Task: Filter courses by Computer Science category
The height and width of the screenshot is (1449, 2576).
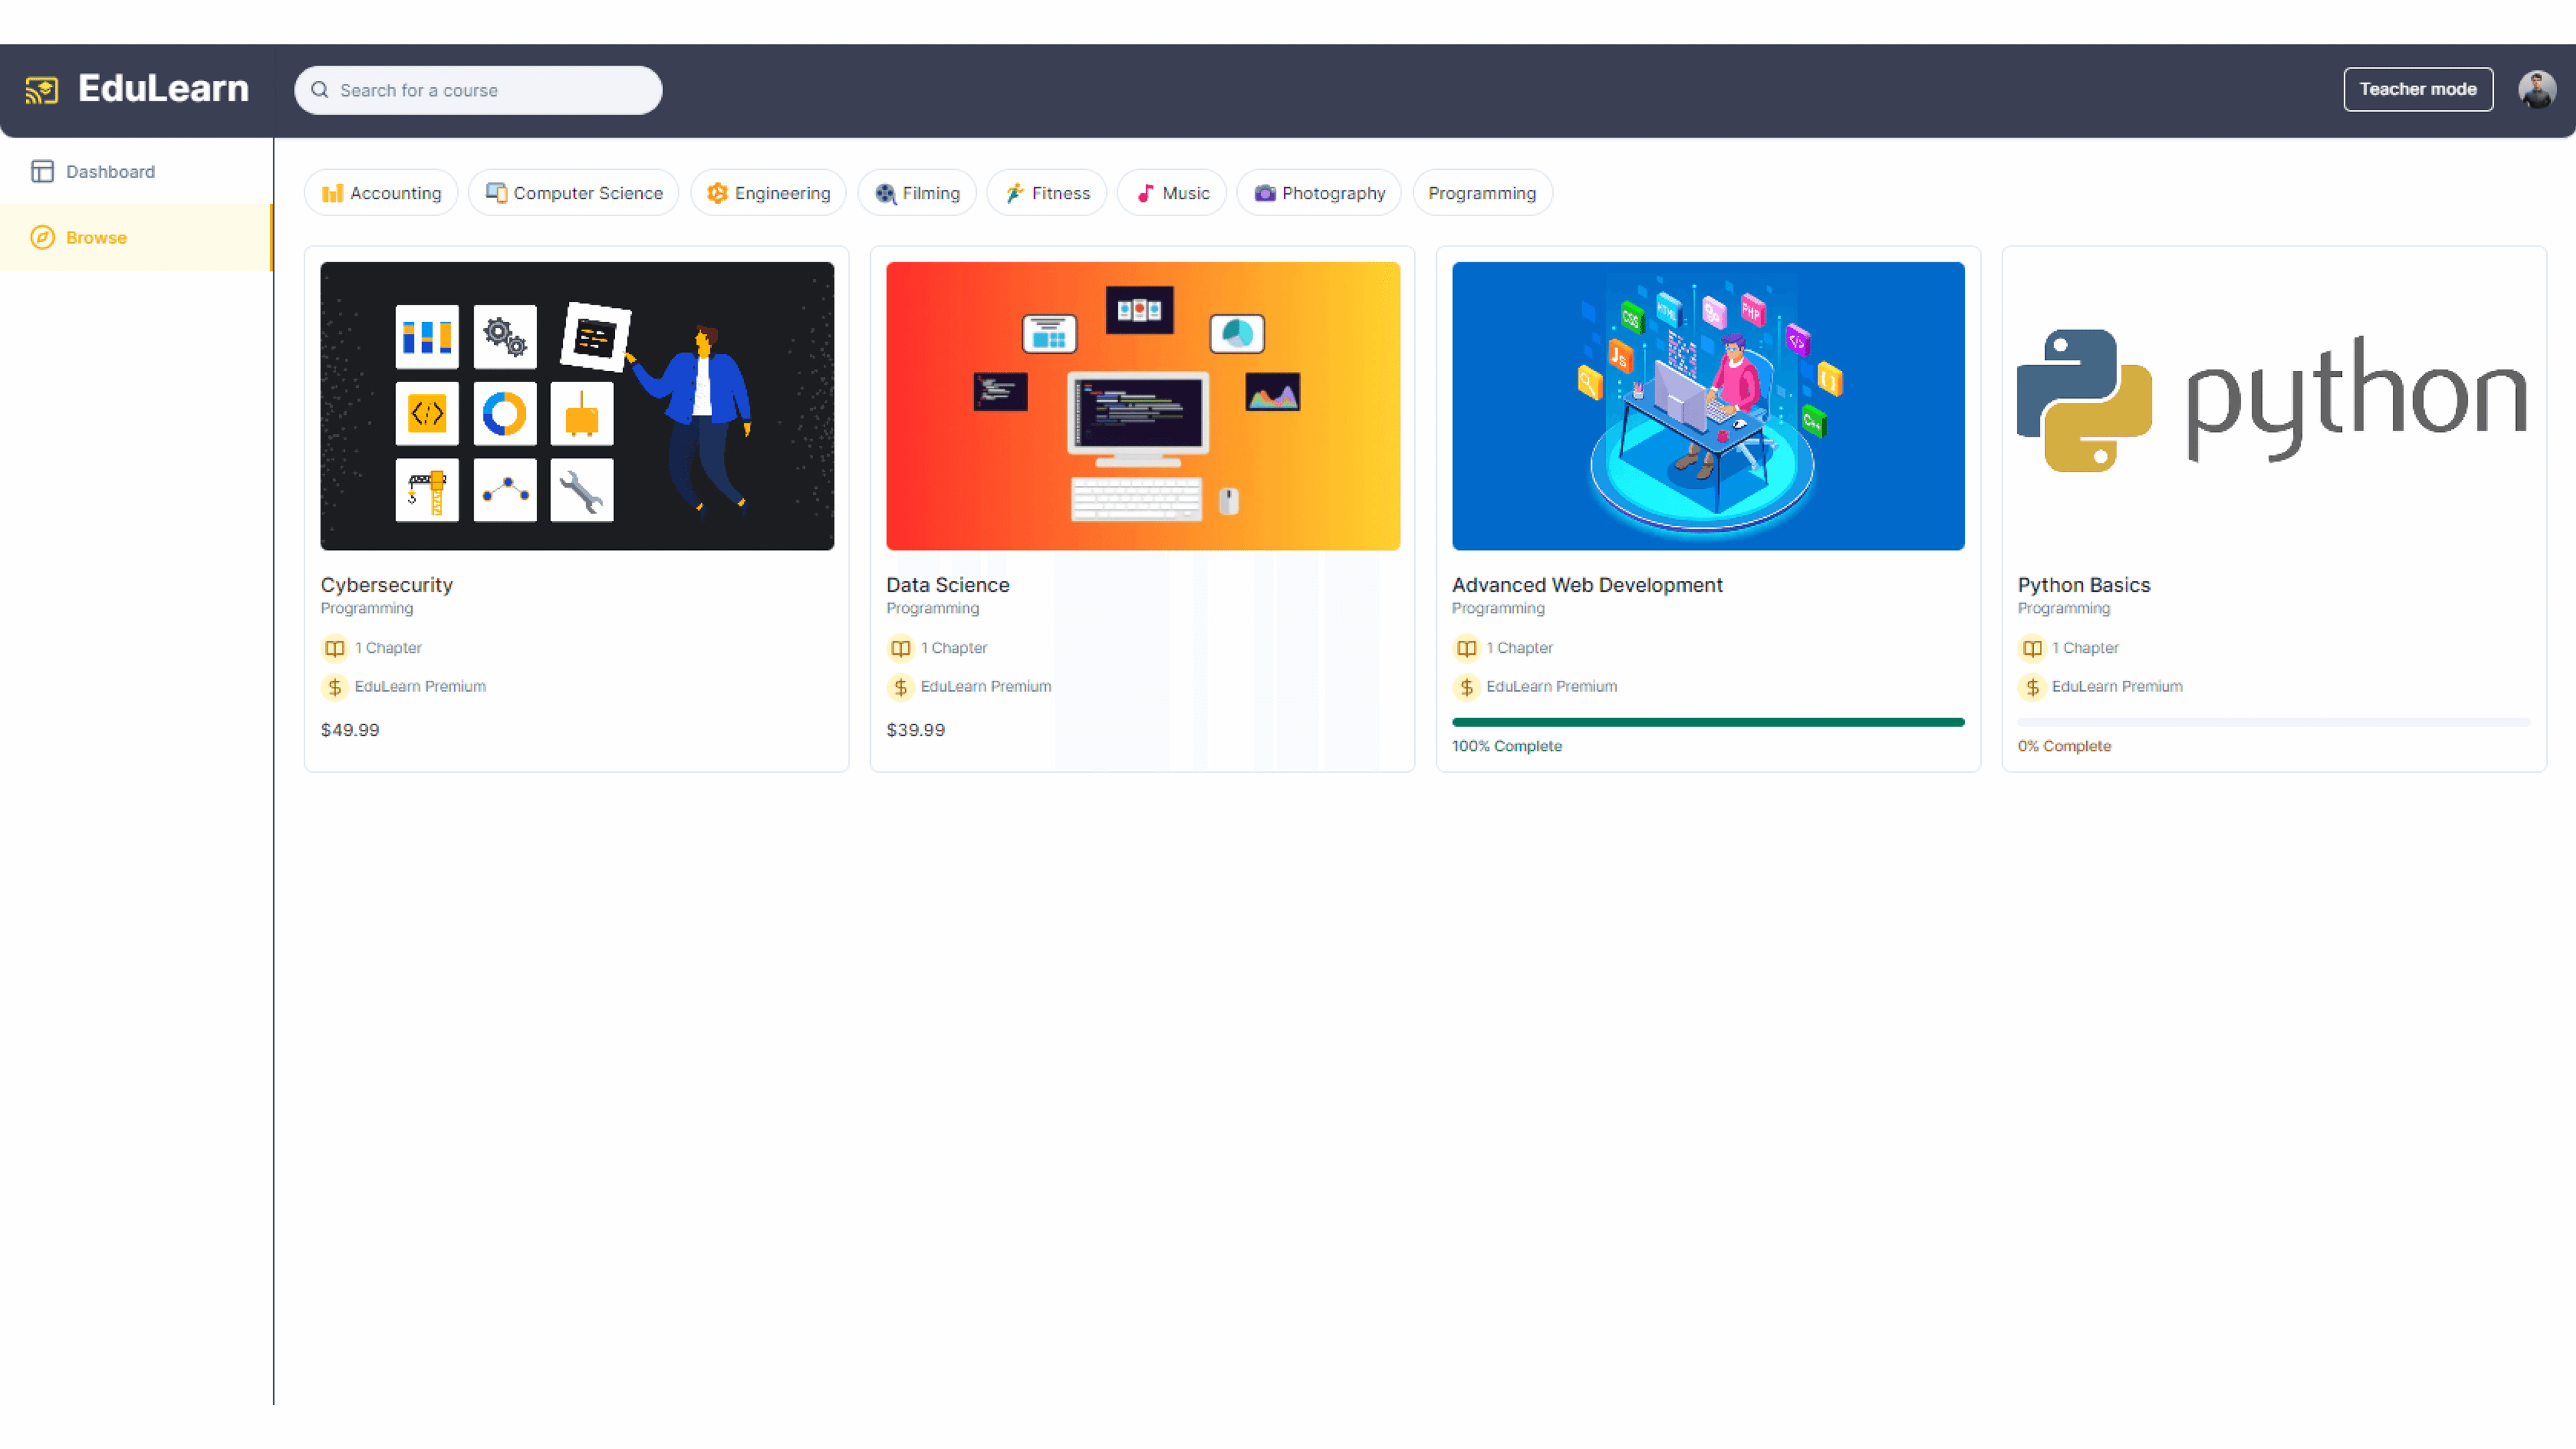Action: pos(573,193)
